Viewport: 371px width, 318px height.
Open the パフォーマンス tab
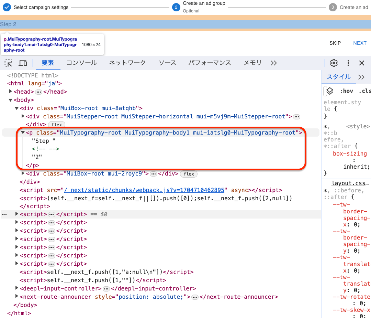(210, 63)
